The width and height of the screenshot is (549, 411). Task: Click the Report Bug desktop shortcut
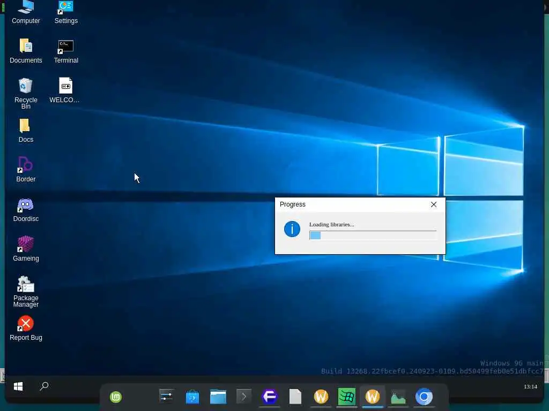pos(26,328)
